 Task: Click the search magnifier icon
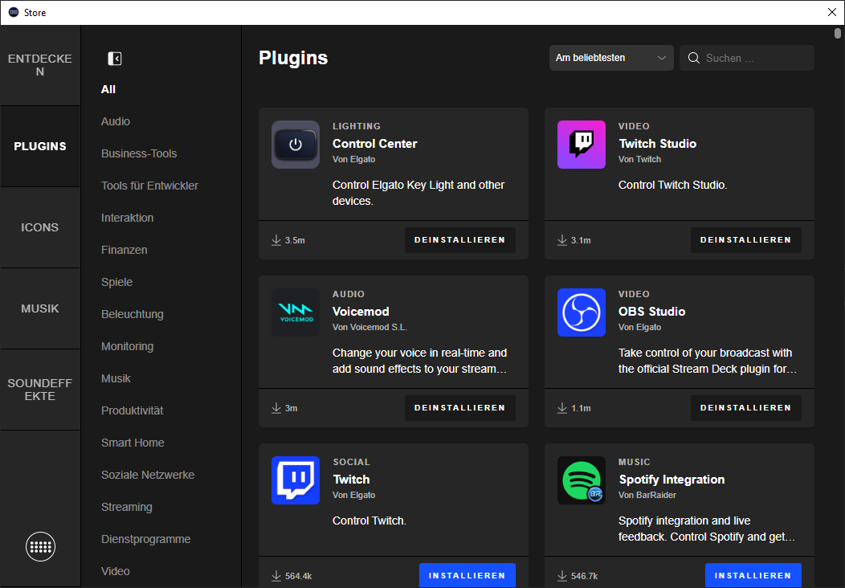coord(693,58)
